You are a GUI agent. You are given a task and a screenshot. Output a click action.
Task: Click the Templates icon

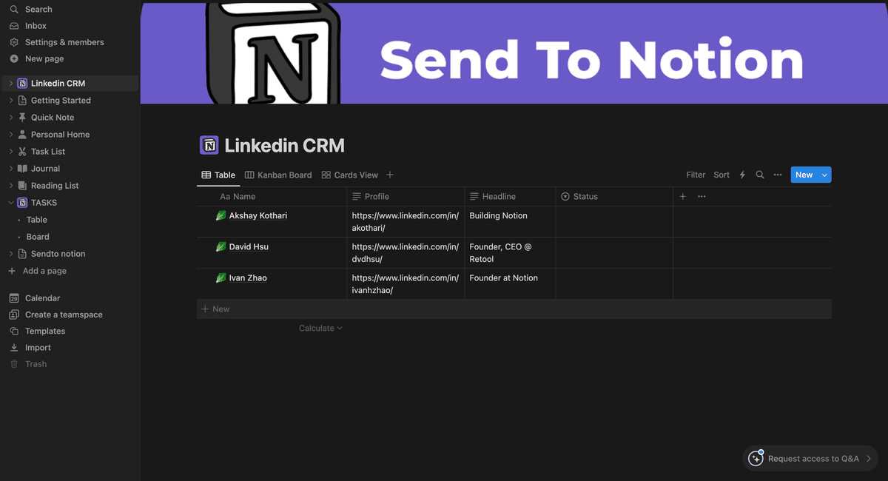coord(13,332)
